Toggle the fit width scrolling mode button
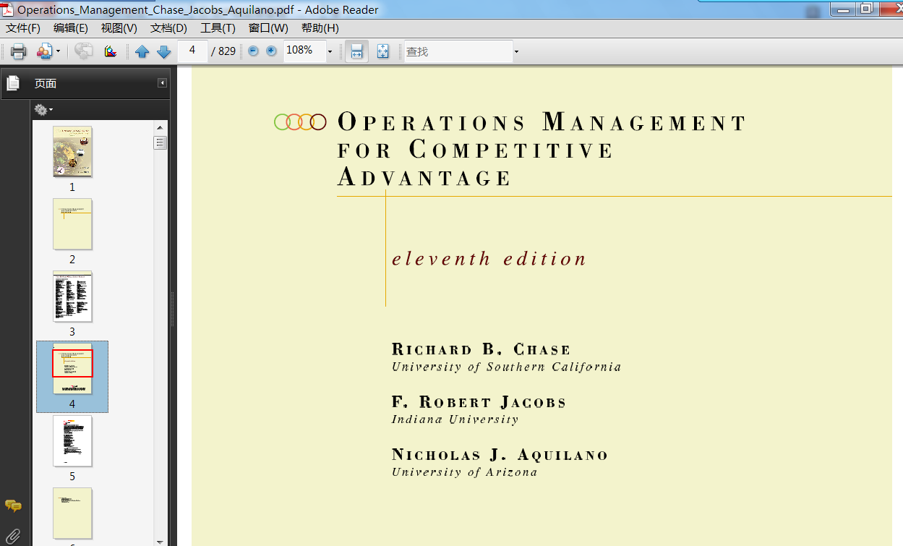 (356, 51)
